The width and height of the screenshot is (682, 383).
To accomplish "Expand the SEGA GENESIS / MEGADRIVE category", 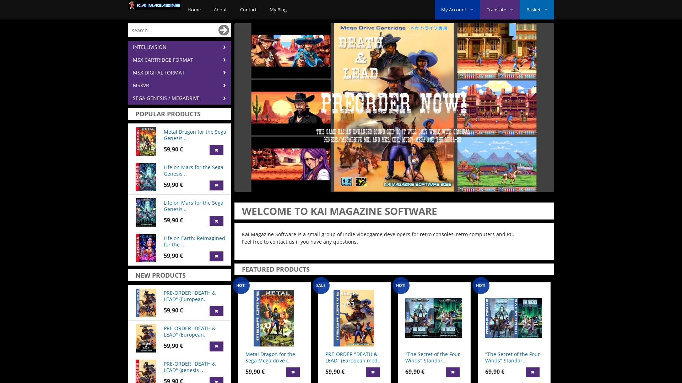I will point(179,98).
